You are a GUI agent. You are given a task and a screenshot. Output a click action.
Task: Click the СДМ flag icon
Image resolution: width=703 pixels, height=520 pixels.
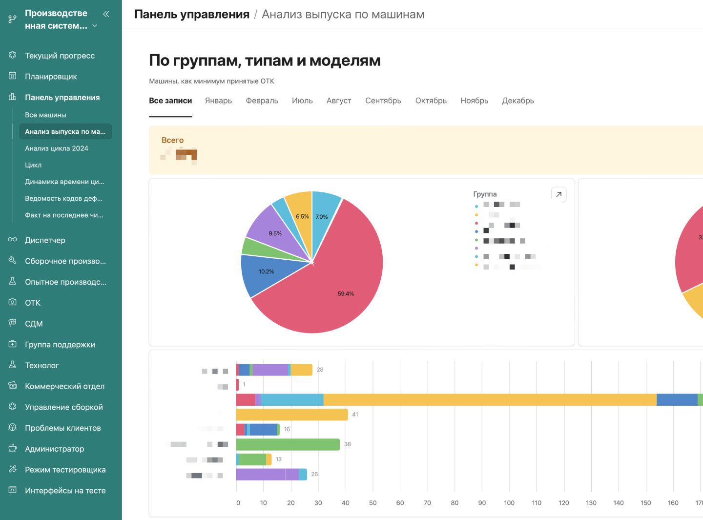13,323
